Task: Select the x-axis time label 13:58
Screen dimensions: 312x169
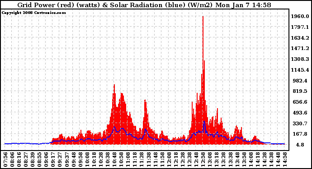Action: [x=244, y=160]
